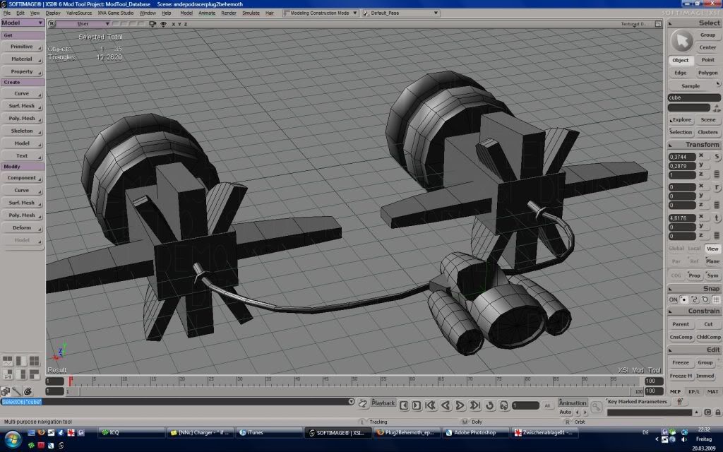Open the Default_Pass dropdown
723x452 pixels.
click(401, 13)
